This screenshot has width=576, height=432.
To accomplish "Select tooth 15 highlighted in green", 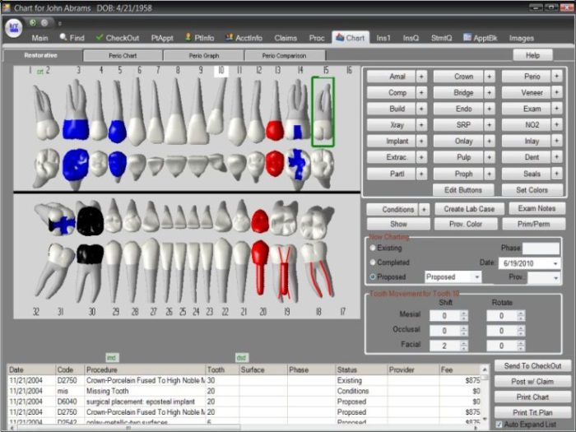I will tap(323, 111).
